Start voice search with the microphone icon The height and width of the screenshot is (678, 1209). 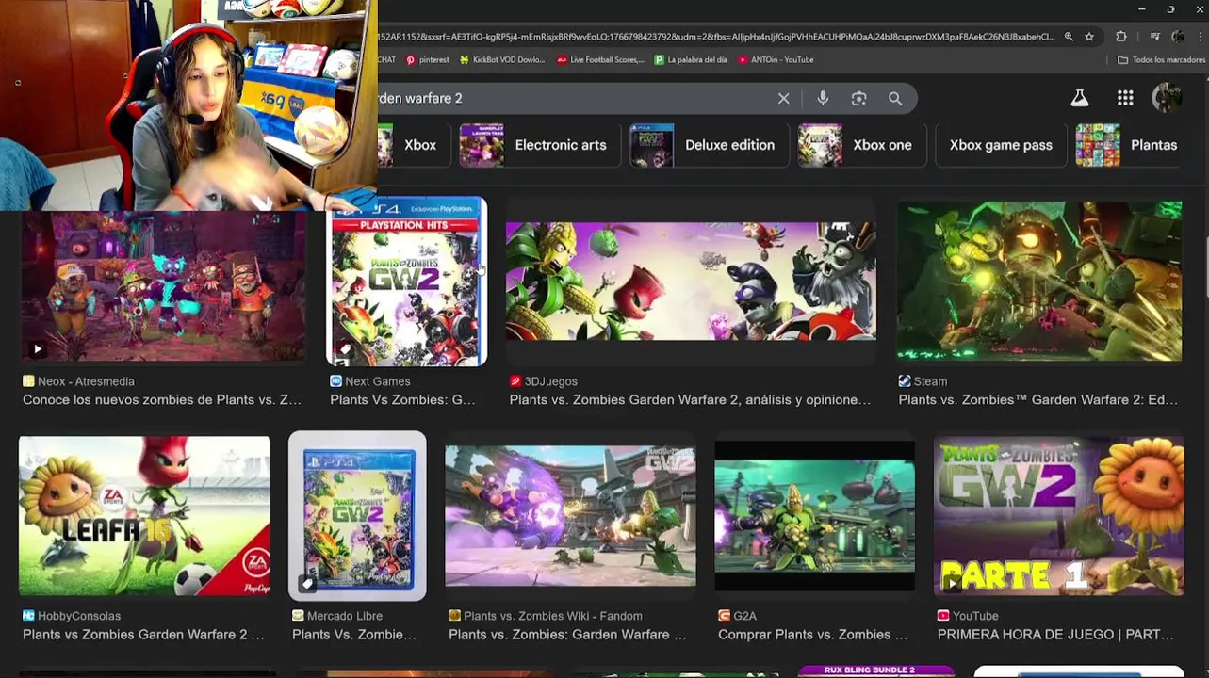pyautogui.click(x=823, y=98)
